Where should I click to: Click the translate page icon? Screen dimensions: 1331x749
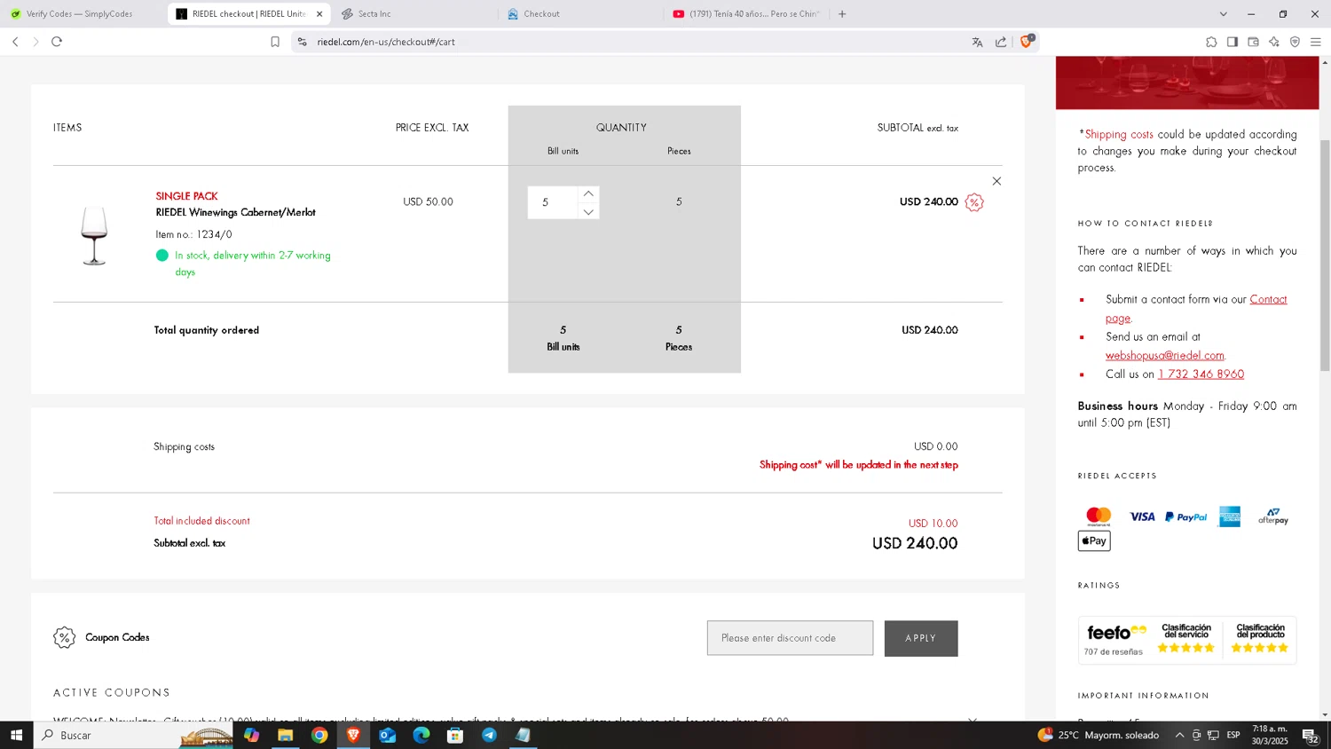pyautogui.click(x=977, y=42)
